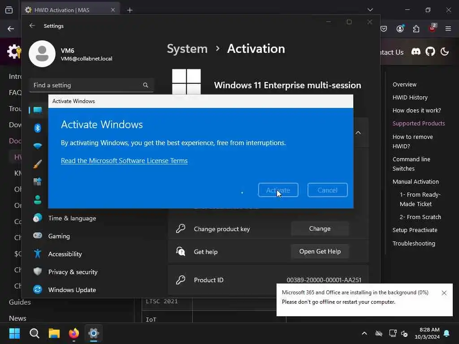
Task: Open the list all tabs dropdown
Action: pos(370,10)
